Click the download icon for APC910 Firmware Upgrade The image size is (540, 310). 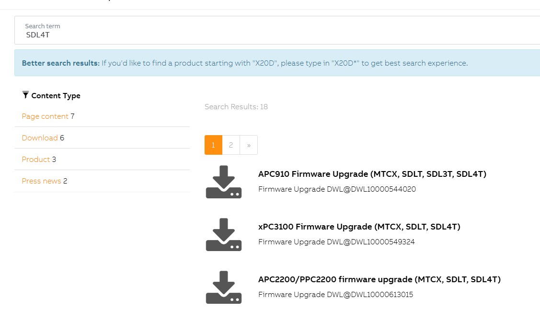coord(224,182)
